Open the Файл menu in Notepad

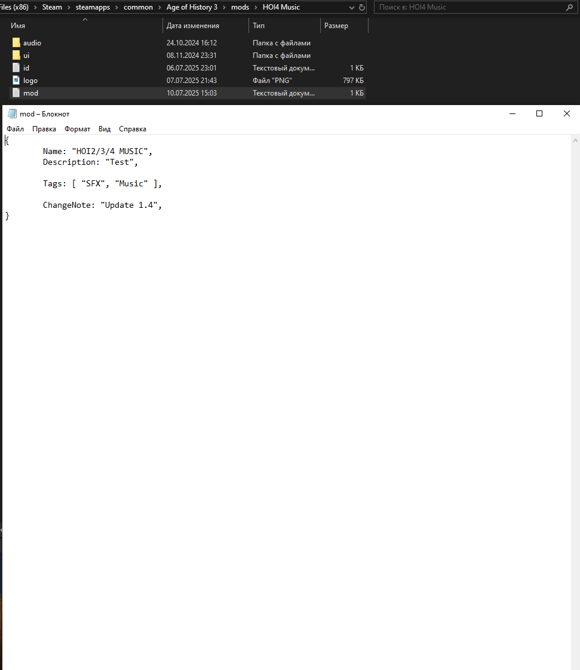point(15,129)
